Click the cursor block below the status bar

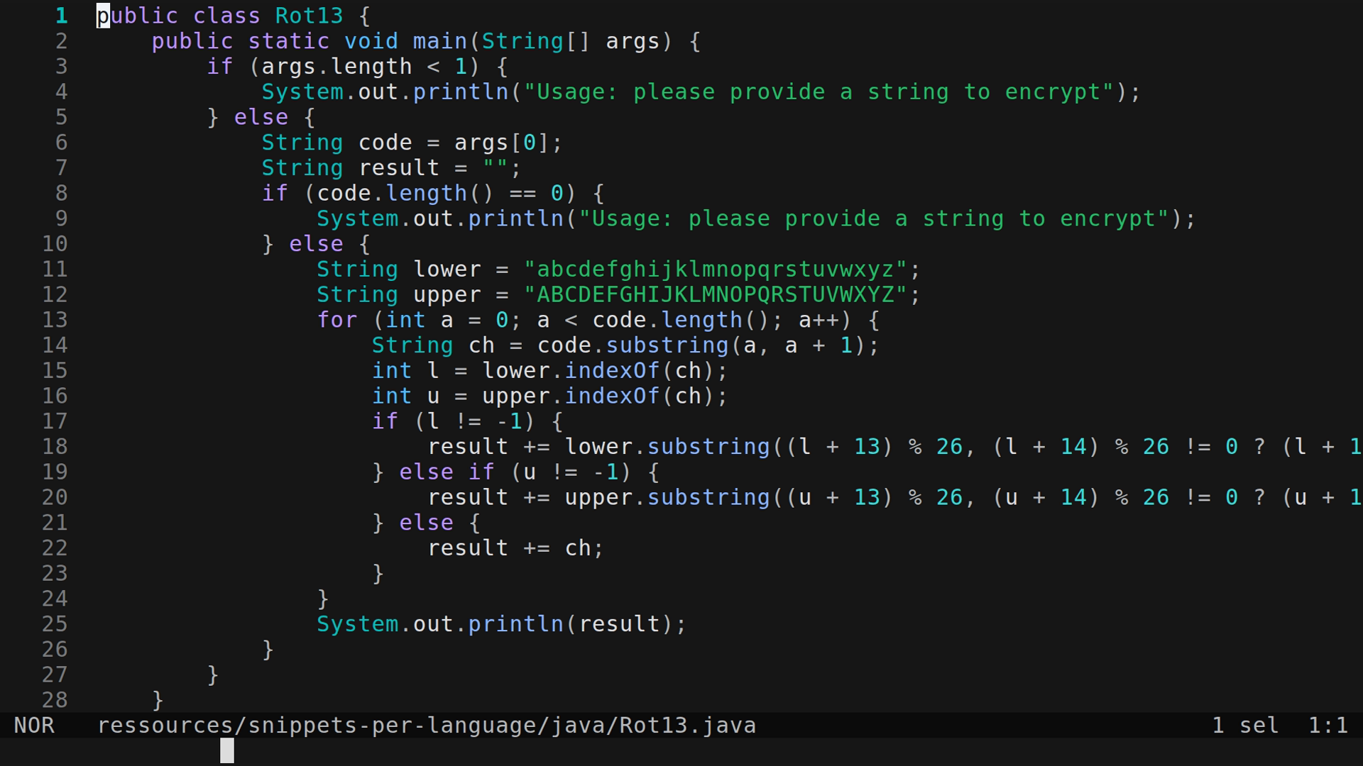click(227, 750)
